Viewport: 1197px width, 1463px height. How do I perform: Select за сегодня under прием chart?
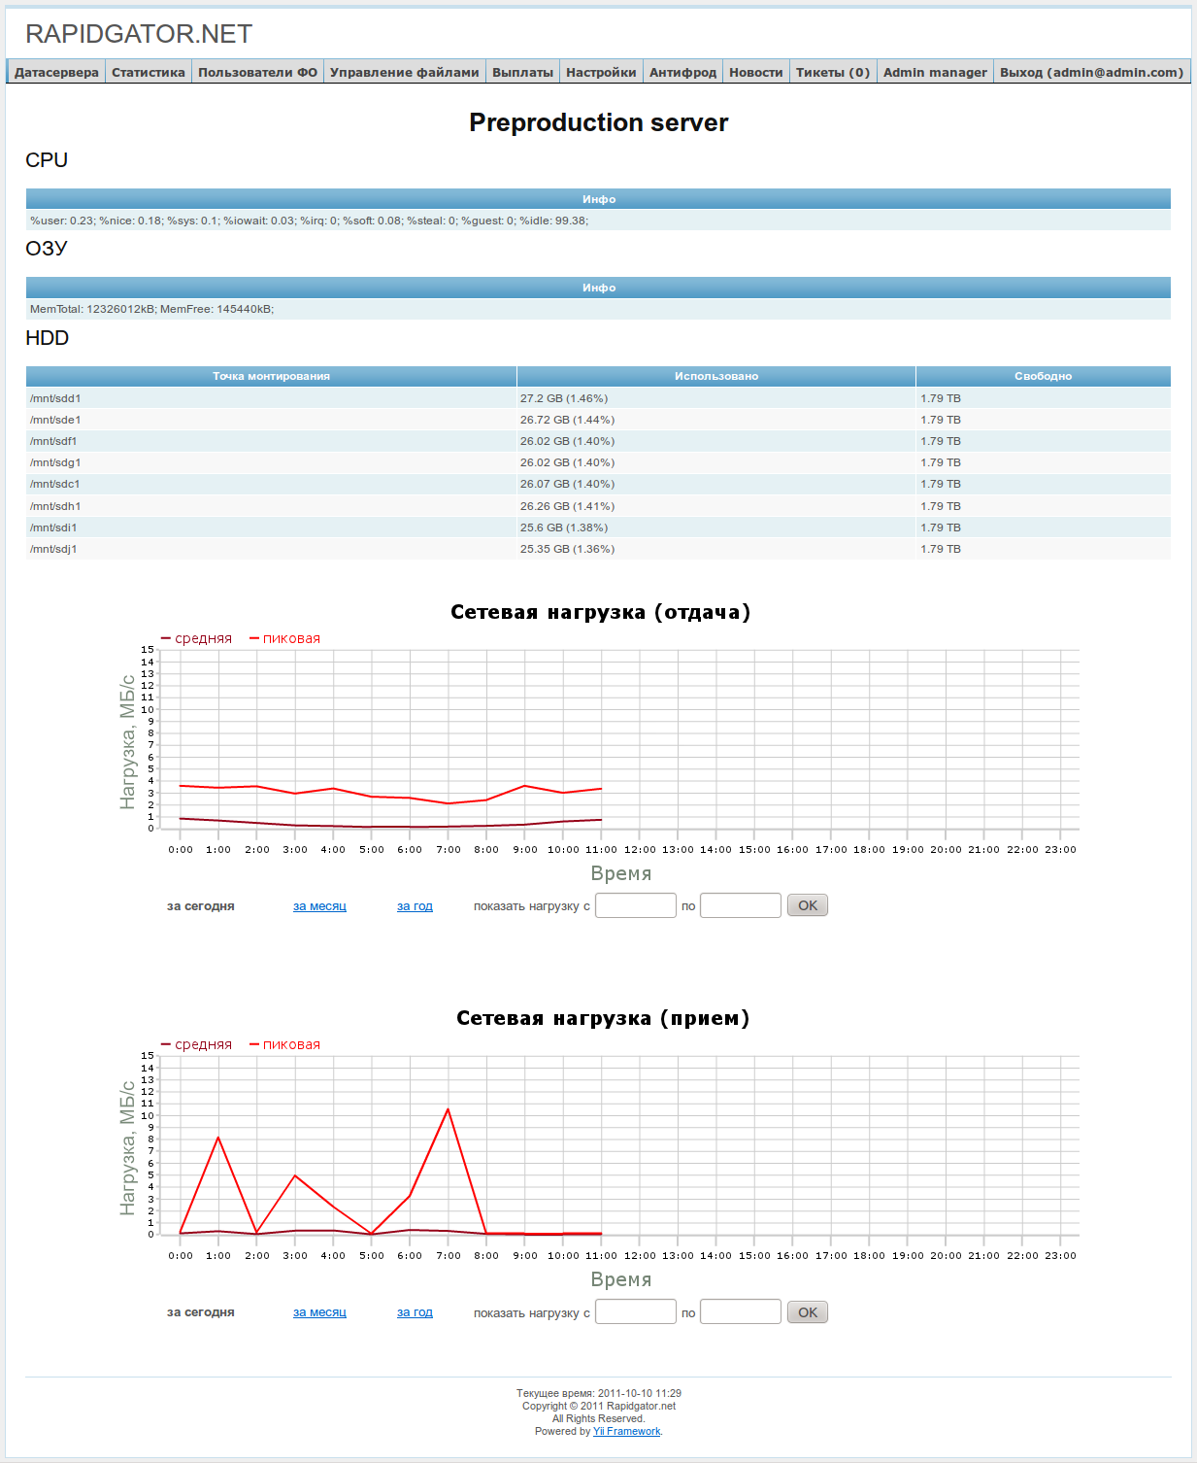point(201,1312)
